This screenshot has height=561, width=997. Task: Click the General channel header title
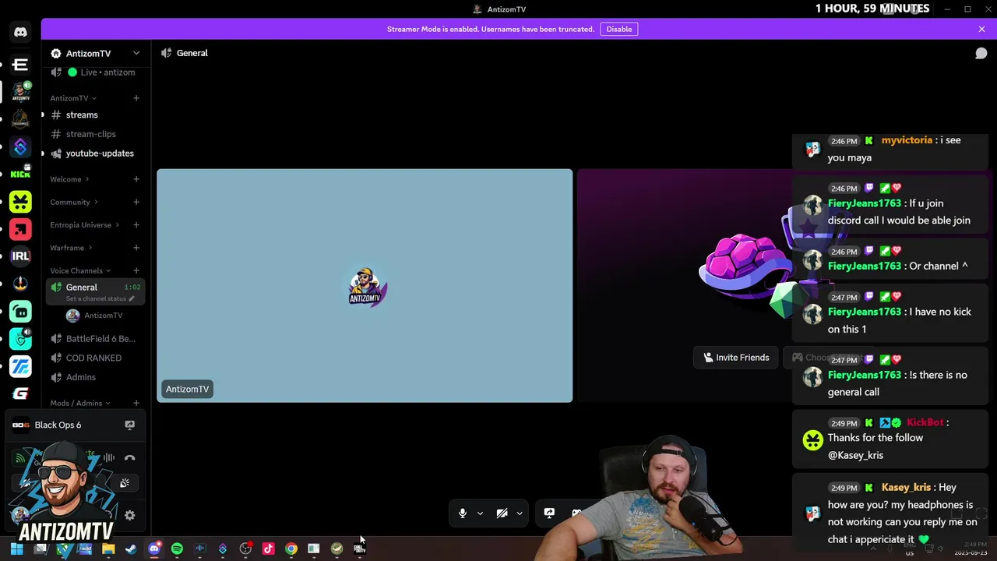(192, 53)
